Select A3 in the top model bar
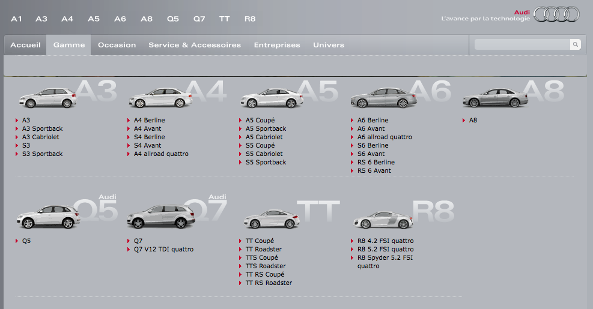Screen dimensions: 593x309 pos(41,19)
